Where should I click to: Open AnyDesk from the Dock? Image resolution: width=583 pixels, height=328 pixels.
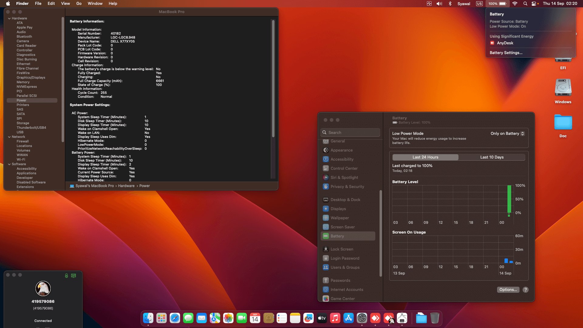pyautogui.click(x=375, y=318)
